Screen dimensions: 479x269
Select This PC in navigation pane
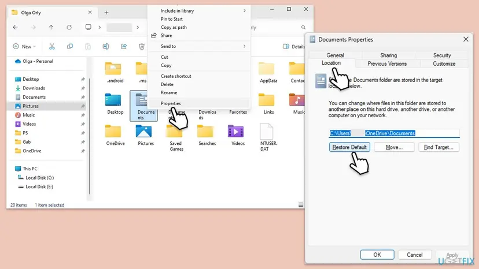coord(30,169)
